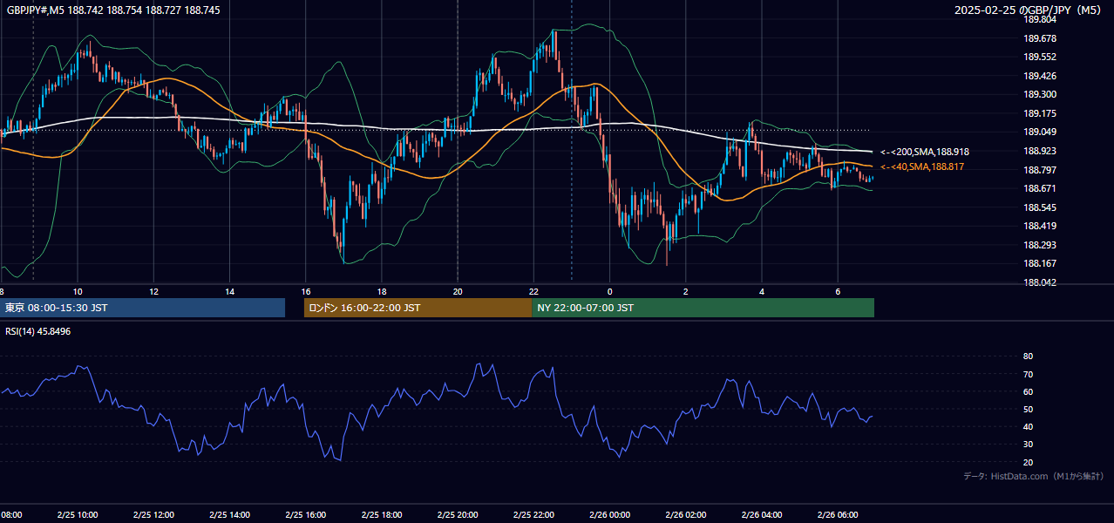This screenshot has width=1114, height=523.
Task: Click the 2/25 18:00 time axis label
Action: (x=382, y=515)
